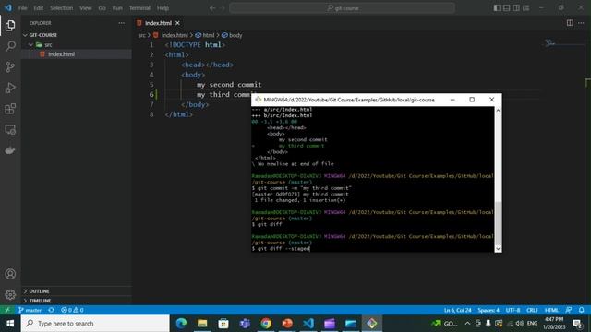Viewport: 591px width, 332px height.
Task: Select the index.html editor tab
Action: [x=158, y=23]
